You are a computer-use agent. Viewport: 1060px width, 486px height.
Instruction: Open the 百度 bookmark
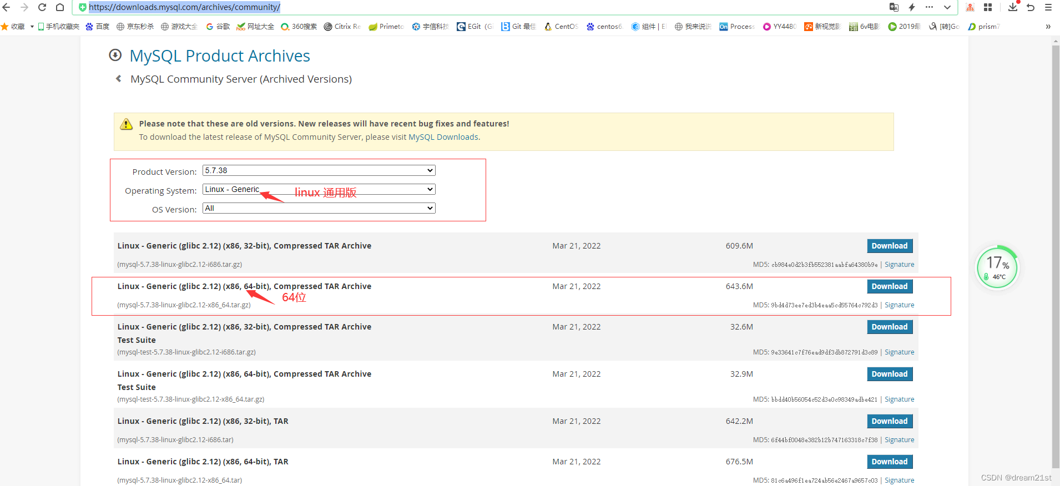point(98,26)
